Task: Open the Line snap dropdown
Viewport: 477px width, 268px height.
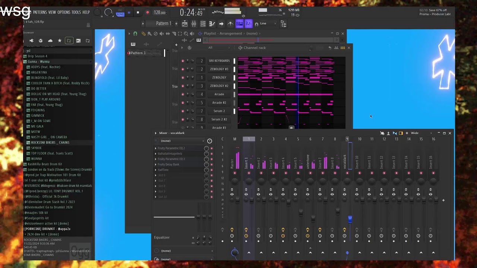Action: pos(268,23)
